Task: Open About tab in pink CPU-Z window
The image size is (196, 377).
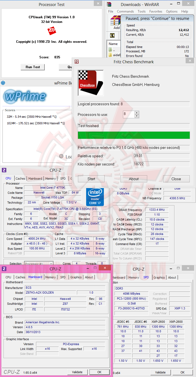Action: click(x=89, y=277)
